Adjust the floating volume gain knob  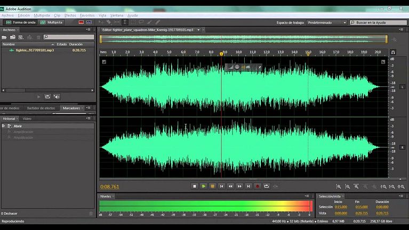tap(237, 67)
